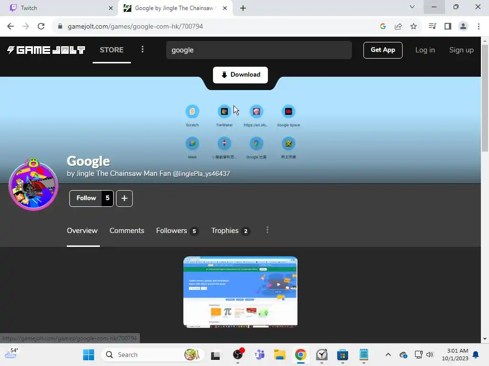Close the Google Game Jolt tab

point(225,8)
